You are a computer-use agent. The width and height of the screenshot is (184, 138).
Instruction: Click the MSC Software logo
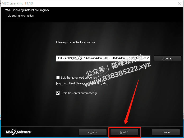19,132
